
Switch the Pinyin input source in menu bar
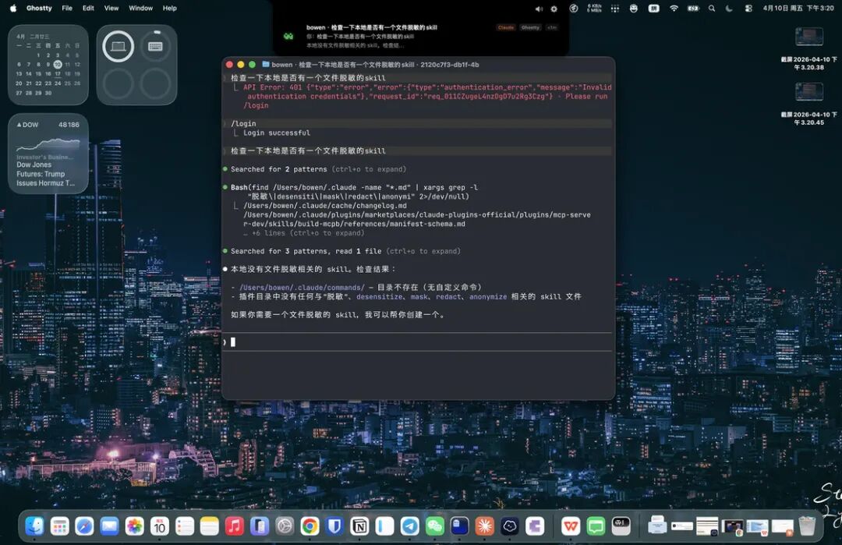653,8
